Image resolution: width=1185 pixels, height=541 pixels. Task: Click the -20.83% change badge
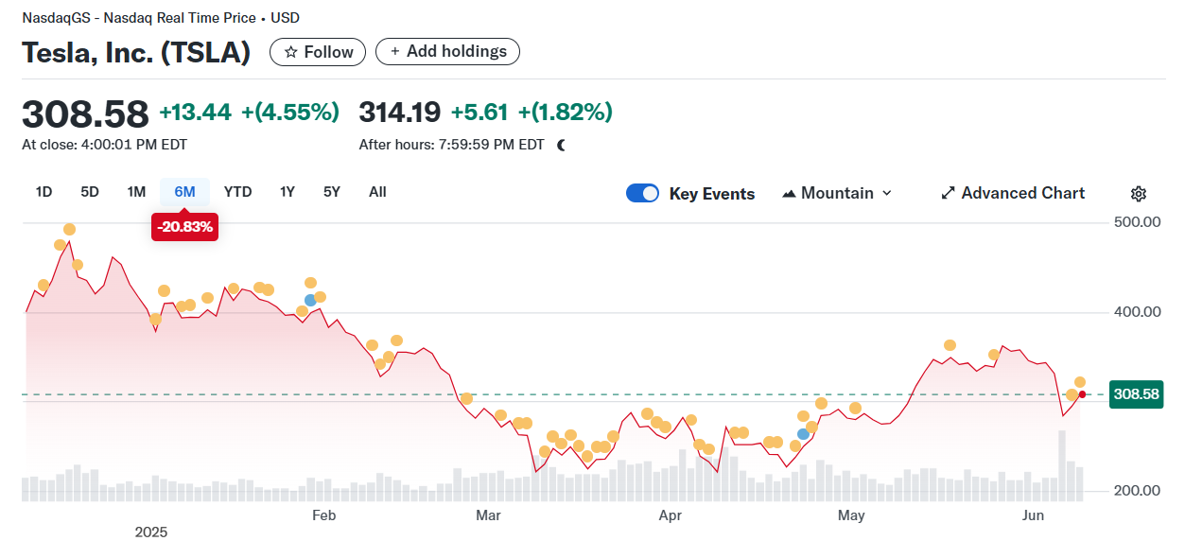(x=184, y=226)
